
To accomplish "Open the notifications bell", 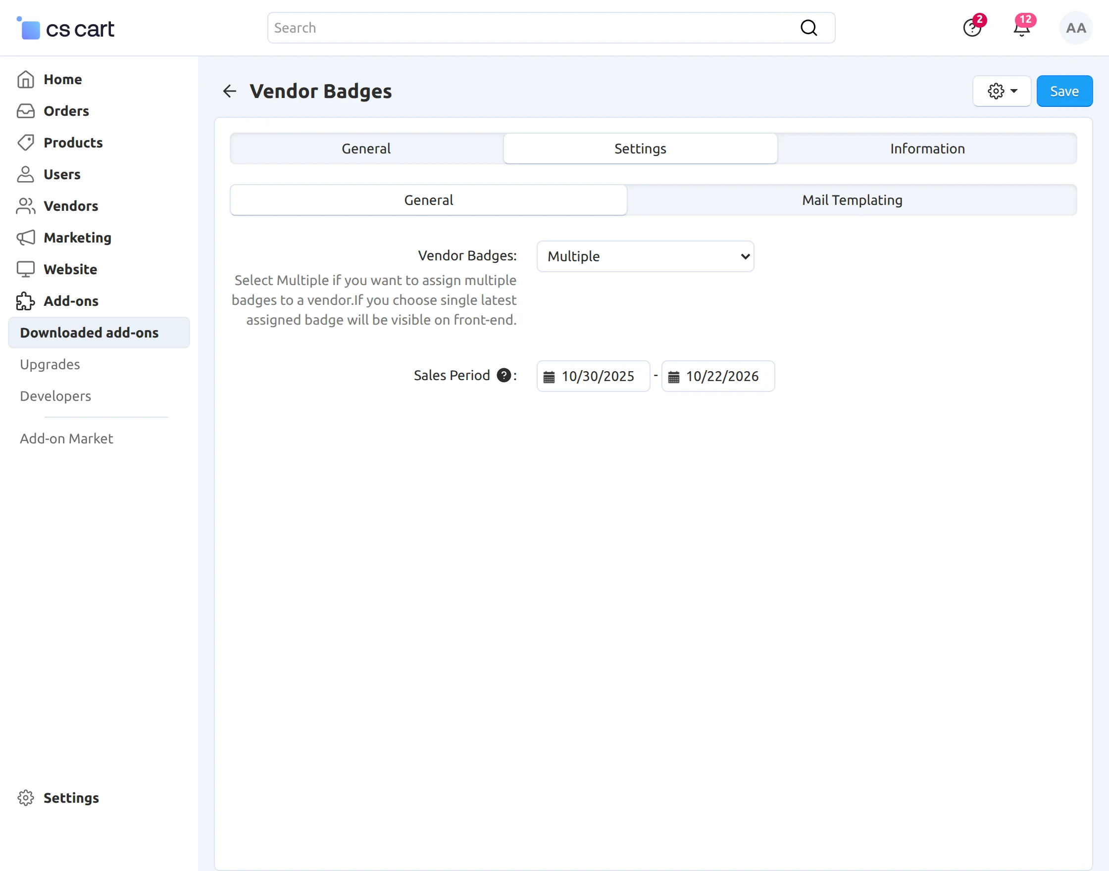I will pyautogui.click(x=1021, y=29).
